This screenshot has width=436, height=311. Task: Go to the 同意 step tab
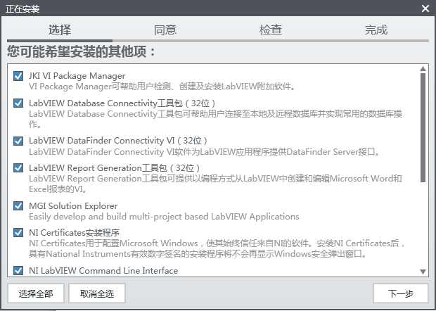[x=165, y=30]
